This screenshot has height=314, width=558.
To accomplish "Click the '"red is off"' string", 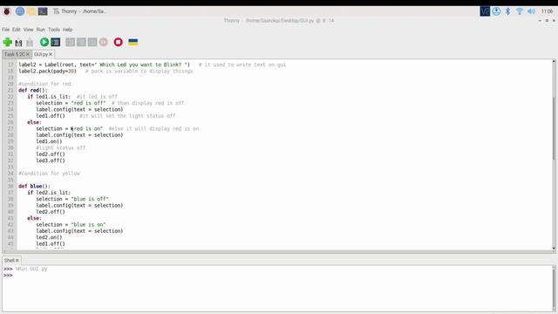I will point(89,103).
